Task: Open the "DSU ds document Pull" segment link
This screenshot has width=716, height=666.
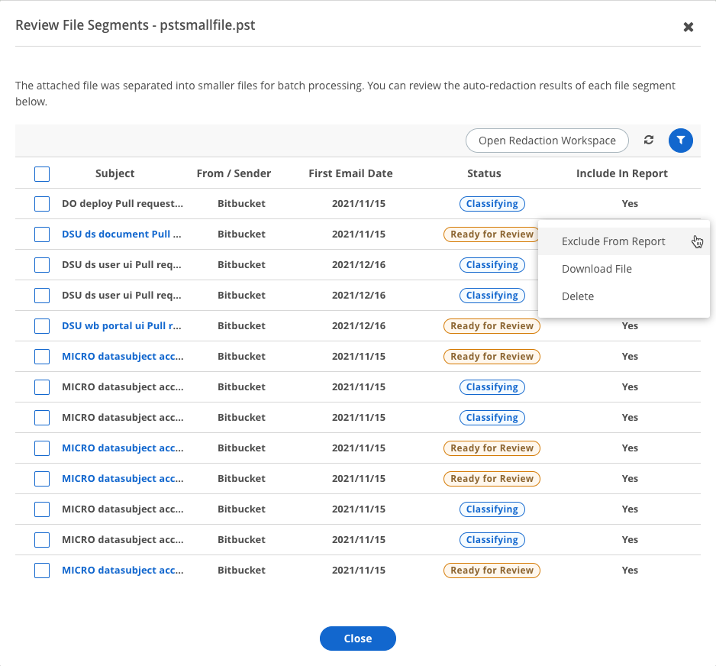Action: coord(123,234)
